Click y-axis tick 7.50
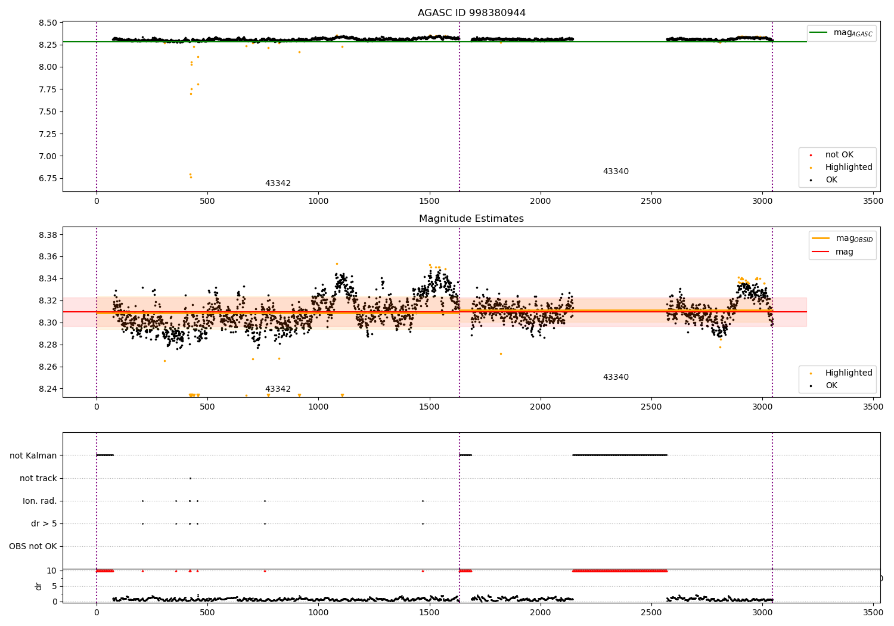Viewport: 894px width, 626px height. click(47, 112)
